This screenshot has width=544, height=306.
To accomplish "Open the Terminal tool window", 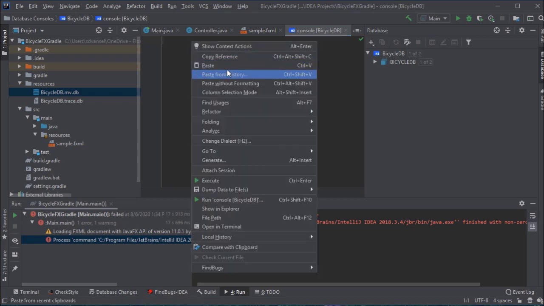I will 25,292.
